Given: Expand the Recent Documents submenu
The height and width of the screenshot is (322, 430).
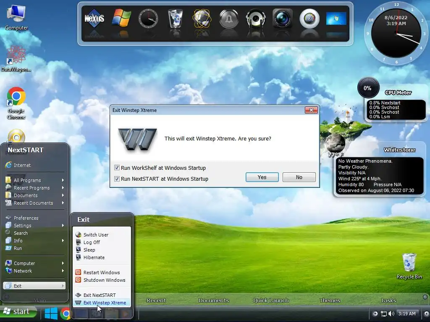Looking at the screenshot, I should pos(34,203).
